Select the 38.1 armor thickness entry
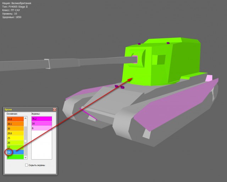227x182 pixels. [x=15, y=124]
